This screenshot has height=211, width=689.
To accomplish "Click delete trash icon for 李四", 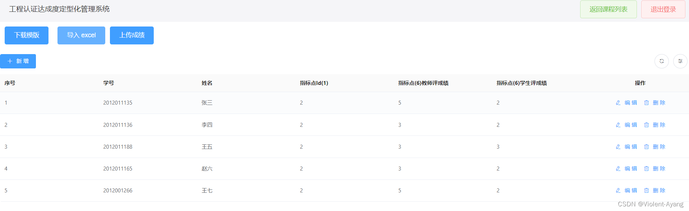I will click(646, 125).
